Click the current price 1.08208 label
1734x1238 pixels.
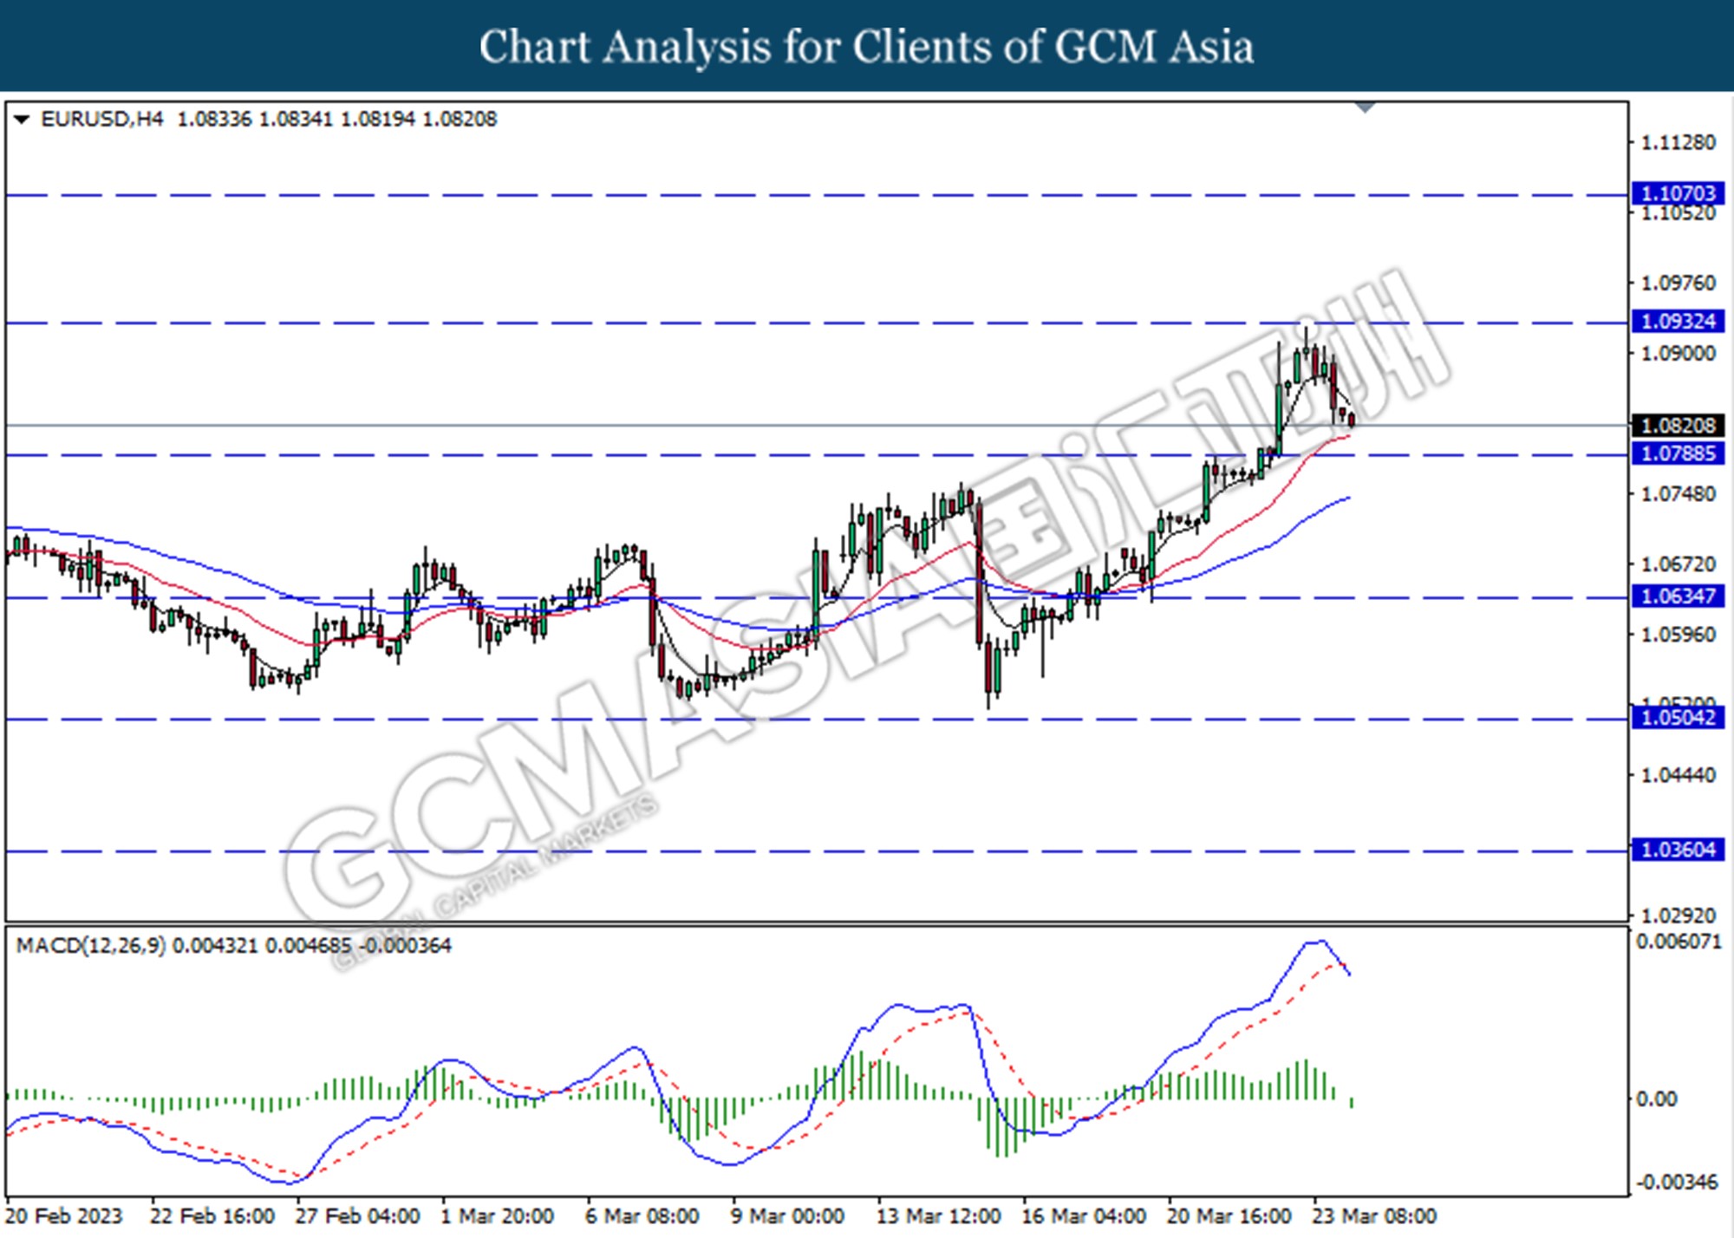click(x=1679, y=426)
